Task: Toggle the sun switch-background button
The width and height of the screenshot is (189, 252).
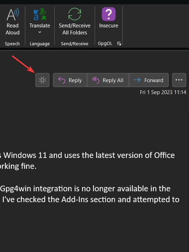Action: [42, 80]
